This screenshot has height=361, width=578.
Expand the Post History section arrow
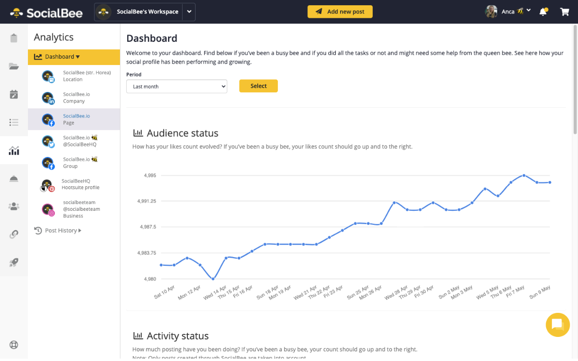pyautogui.click(x=79, y=231)
